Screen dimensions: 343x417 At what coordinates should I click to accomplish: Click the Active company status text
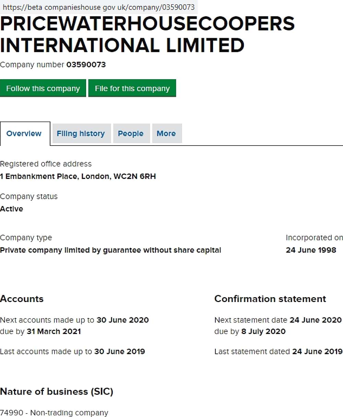12,209
